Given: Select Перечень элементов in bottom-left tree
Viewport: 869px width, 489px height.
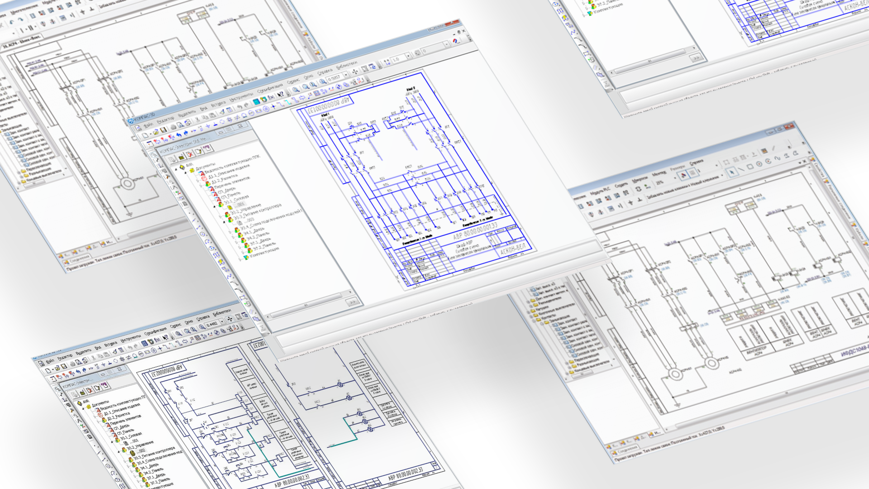Looking at the screenshot, I should pyautogui.click(x=125, y=420).
